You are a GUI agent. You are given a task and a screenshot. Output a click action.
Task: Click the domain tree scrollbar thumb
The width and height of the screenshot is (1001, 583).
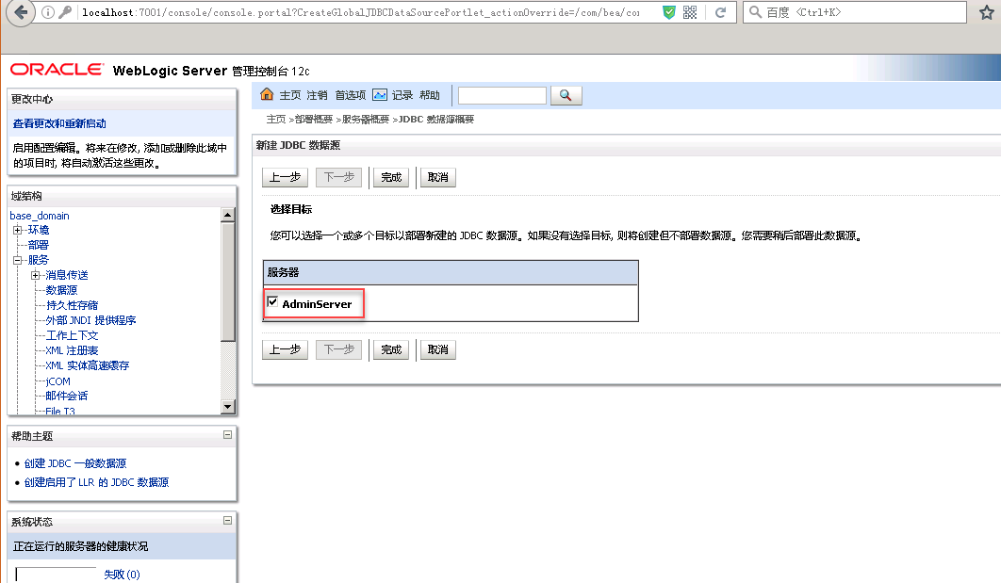point(228,282)
